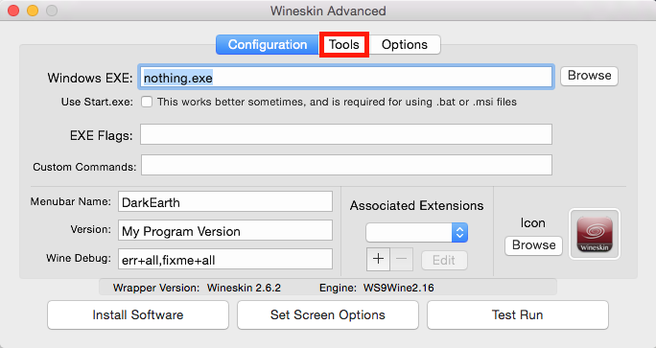Focus the EXE Flags field
The width and height of the screenshot is (656, 348).
(346, 134)
